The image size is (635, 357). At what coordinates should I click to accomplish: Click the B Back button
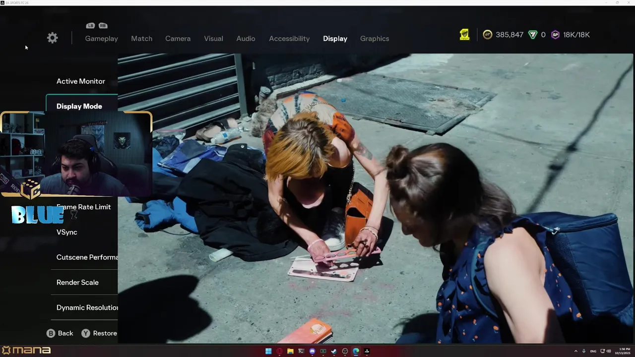[x=60, y=333]
